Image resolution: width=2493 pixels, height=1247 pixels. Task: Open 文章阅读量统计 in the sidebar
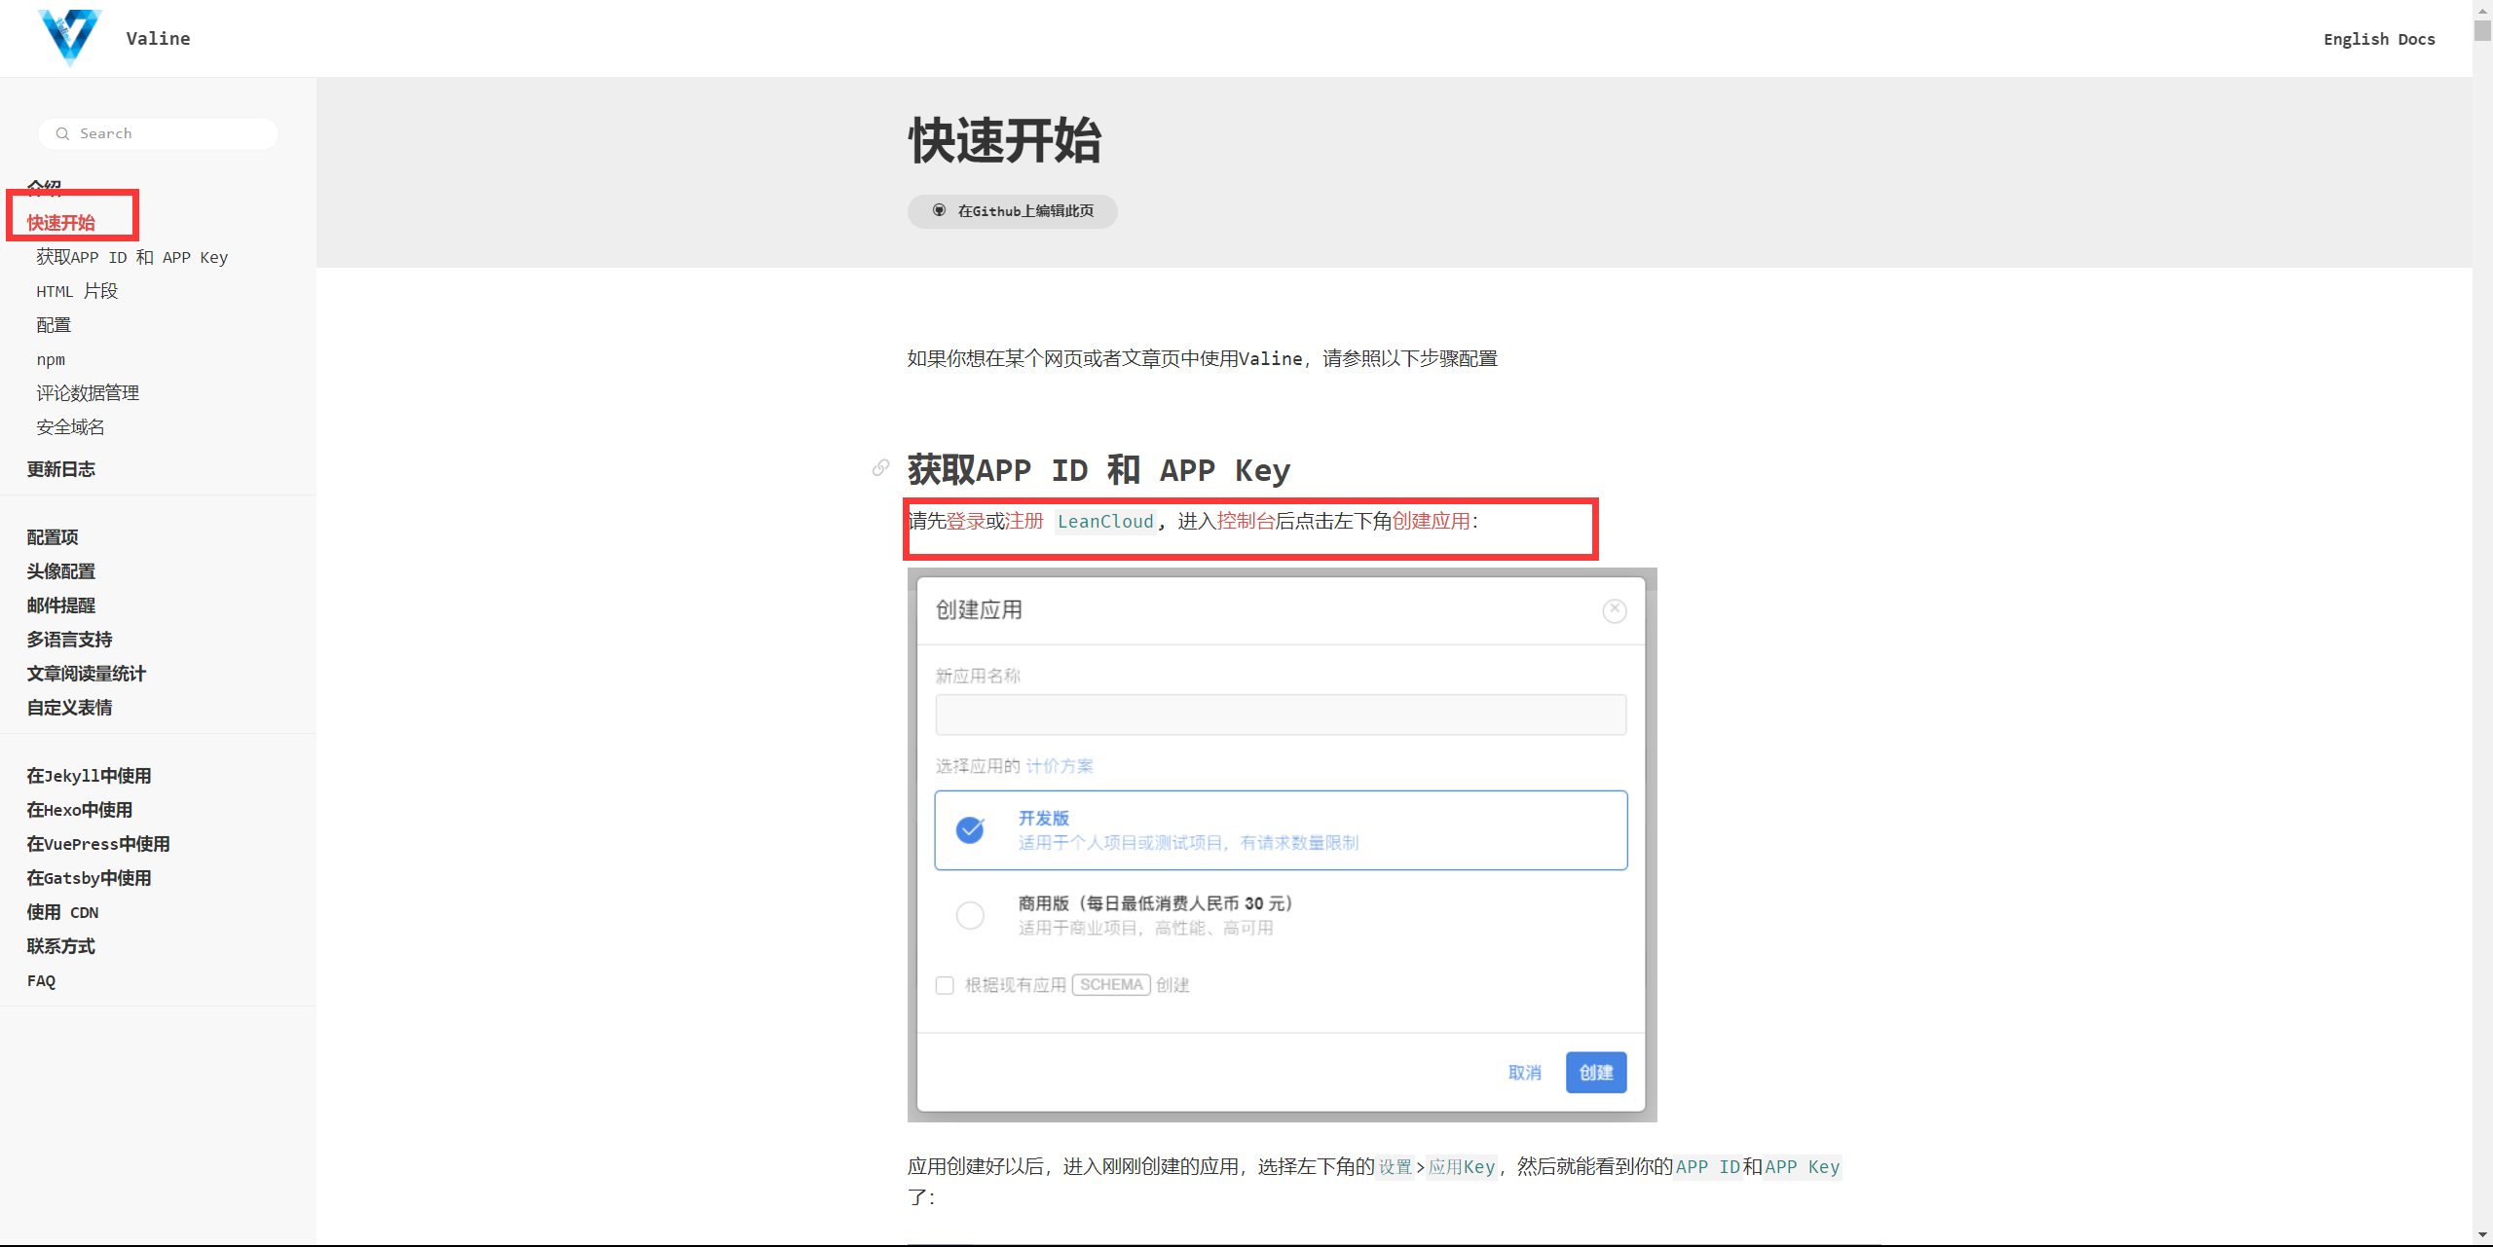(x=87, y=674)
